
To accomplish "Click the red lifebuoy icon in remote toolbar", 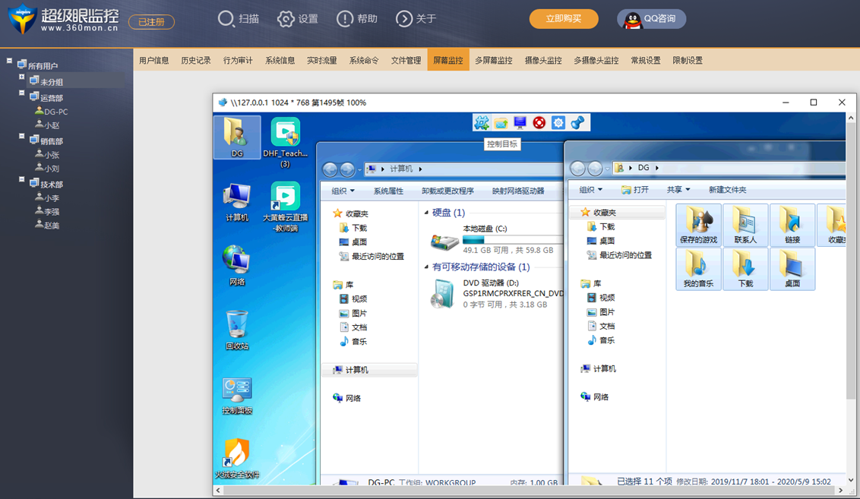I will tap(539, 123).
